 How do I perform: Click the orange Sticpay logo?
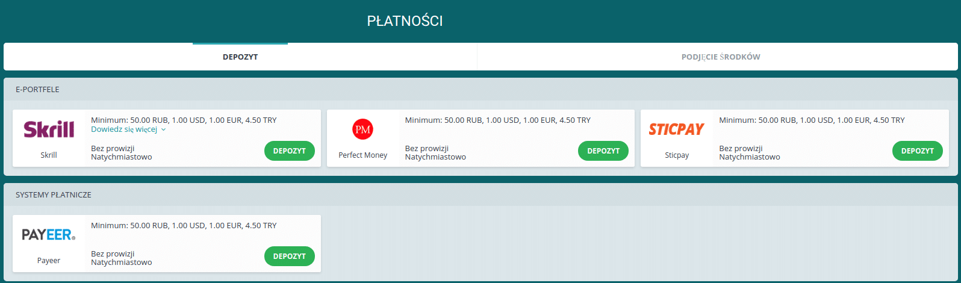676,129
